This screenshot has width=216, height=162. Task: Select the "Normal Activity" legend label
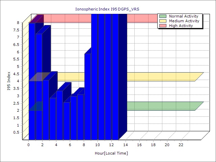pos(184,16)
